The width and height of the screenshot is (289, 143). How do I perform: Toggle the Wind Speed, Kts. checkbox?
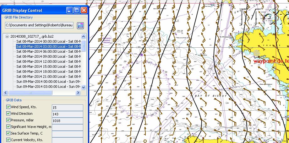click(8, 107)
